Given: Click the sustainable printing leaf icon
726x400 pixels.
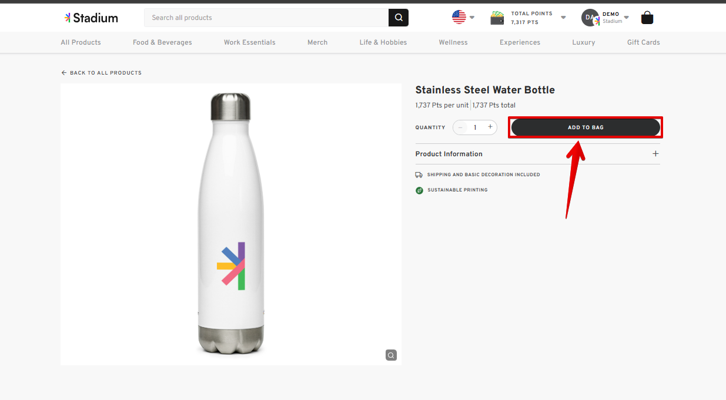Looking at the screenshot, I should pos(419,190).
